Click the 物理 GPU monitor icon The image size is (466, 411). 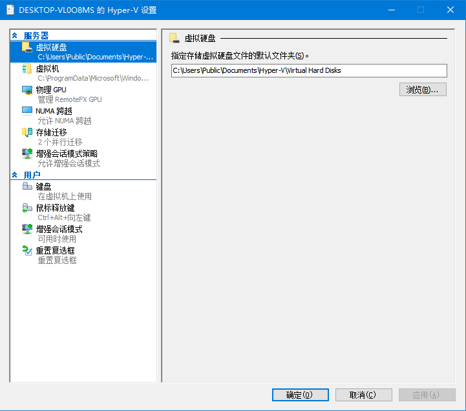(x=27, y=90)
